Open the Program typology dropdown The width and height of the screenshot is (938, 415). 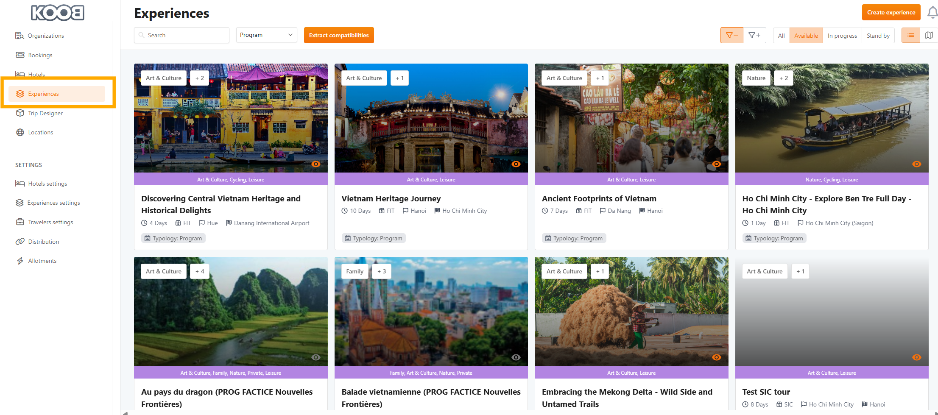[x=266, y=35]
